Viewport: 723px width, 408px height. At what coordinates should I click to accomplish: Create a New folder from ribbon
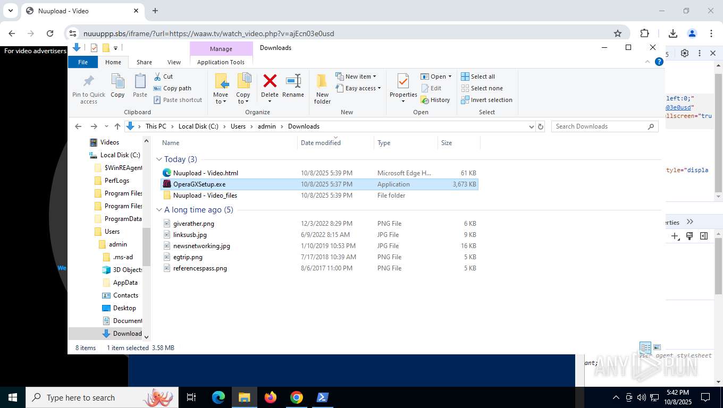coord(322,89)
